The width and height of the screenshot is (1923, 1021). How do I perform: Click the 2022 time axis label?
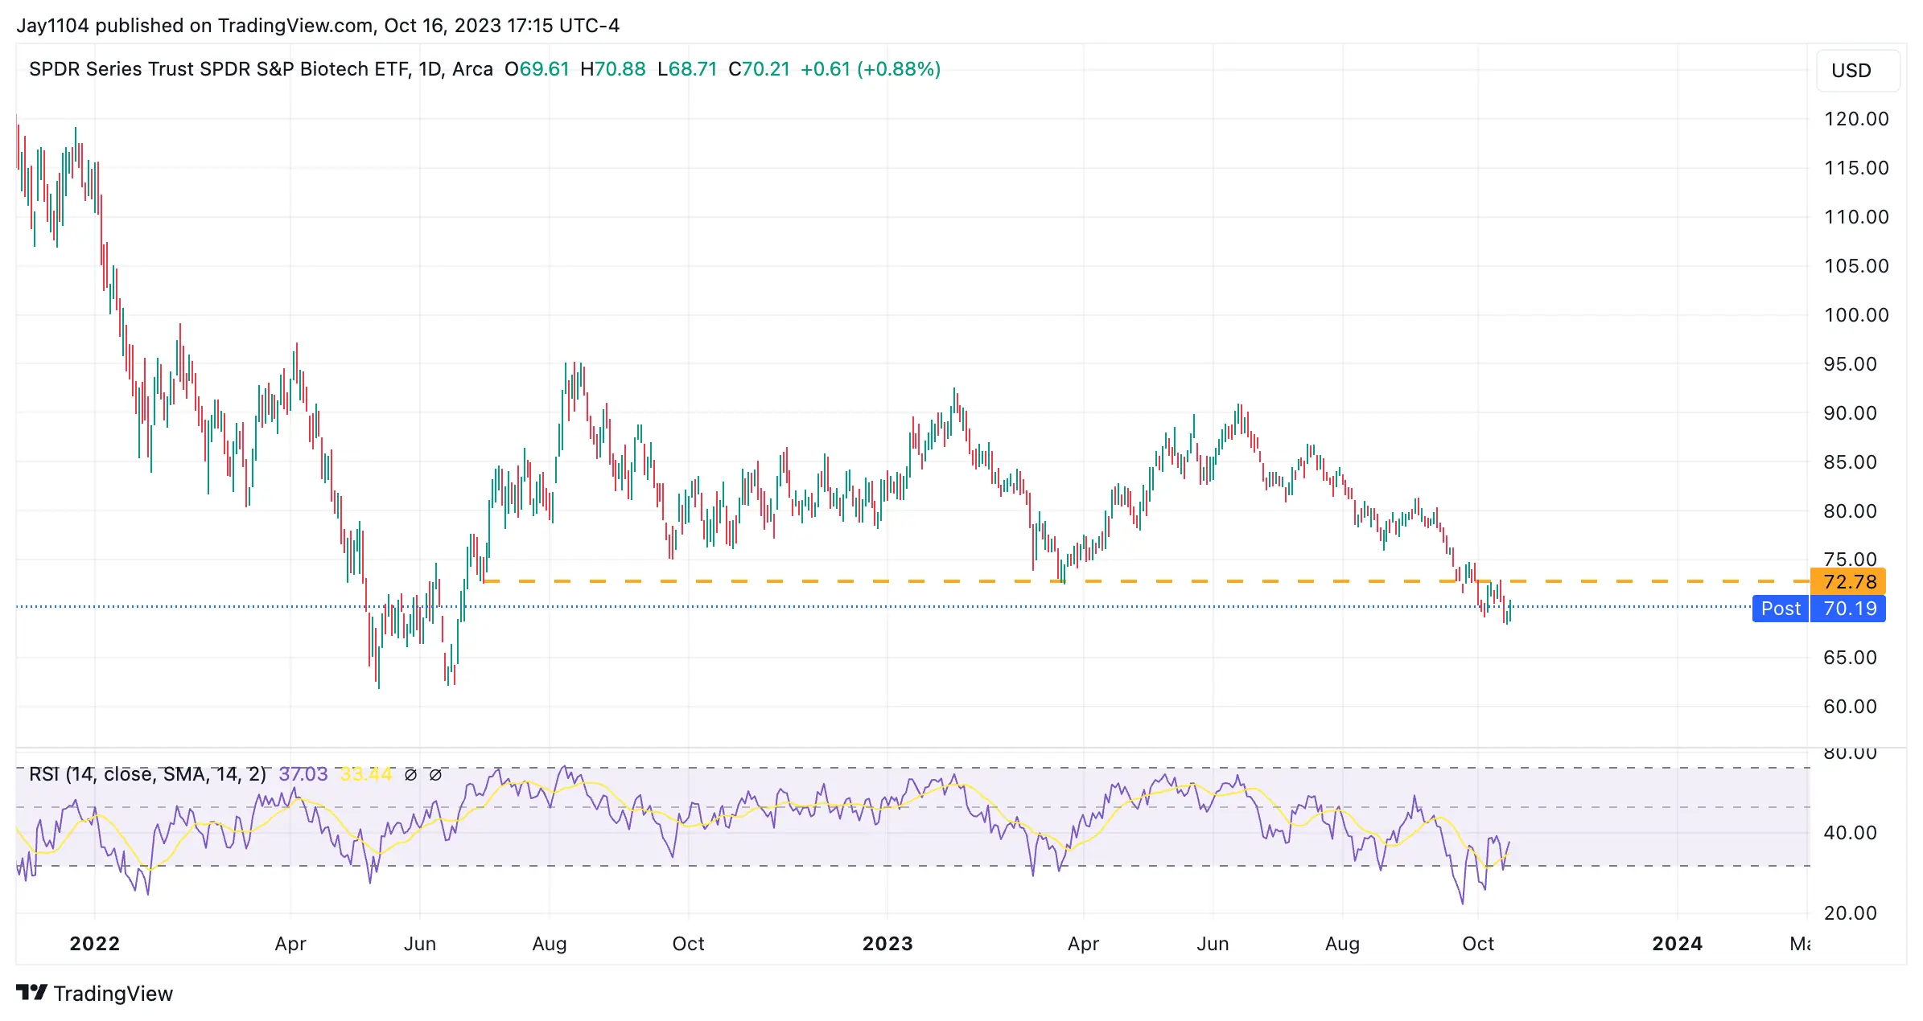click(95, 944)
